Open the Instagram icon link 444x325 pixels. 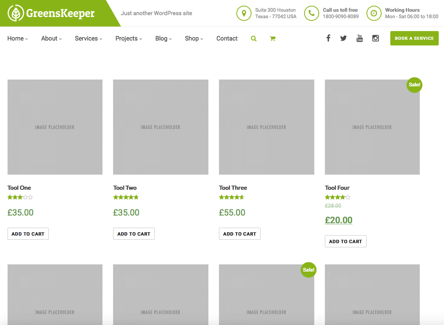376,38
